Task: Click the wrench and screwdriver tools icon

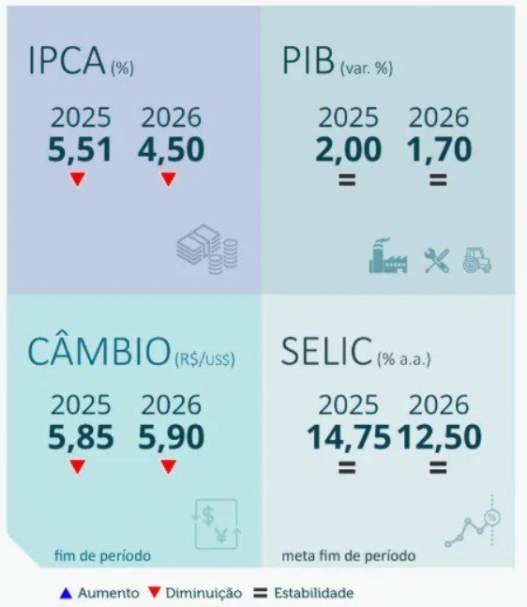Action: tap(436, 261)
